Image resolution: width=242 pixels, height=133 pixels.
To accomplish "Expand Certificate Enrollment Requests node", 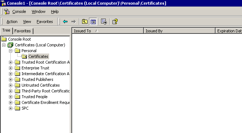I will (x=10, y=102).
